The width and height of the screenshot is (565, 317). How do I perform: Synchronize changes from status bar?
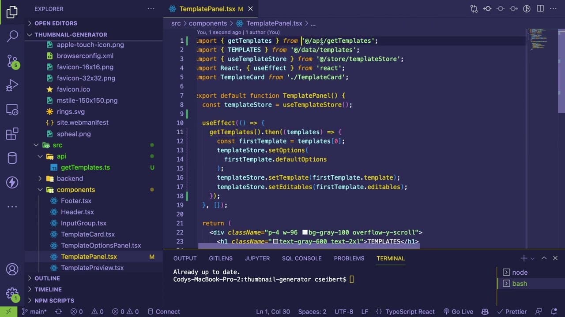click(58, 312)
